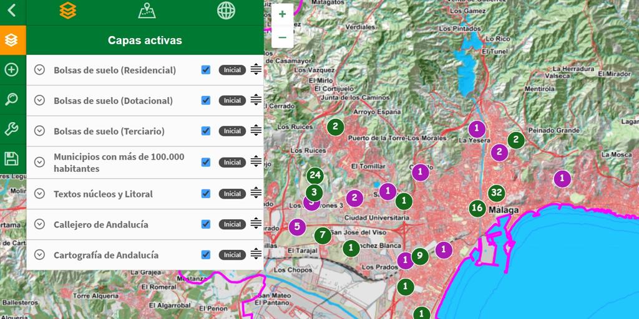
Task: Zoom in on the map
Action: pyautogui.click(x=282, y=14)
